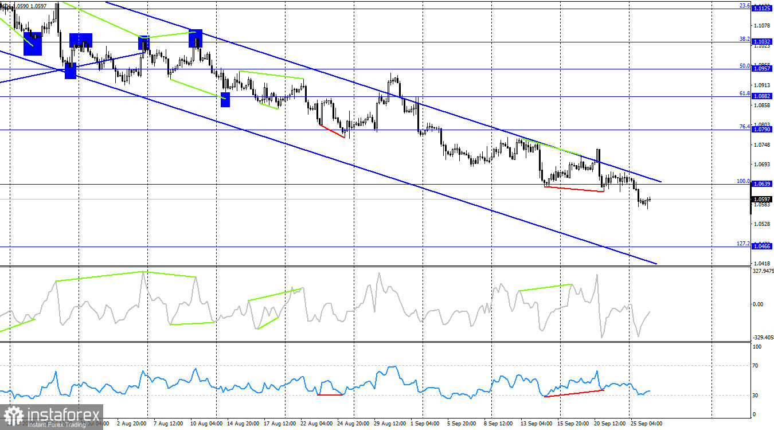Select the current price tag 1.0597
This screenshot has height=430, width=774.
(x=763, y=200)
